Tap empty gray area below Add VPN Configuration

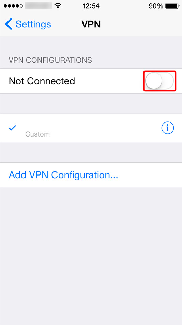tap(91, 256)
